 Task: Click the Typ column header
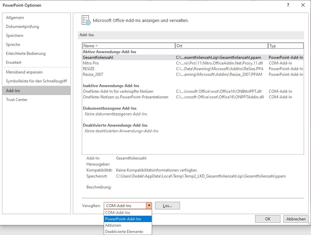coord(286,46)
